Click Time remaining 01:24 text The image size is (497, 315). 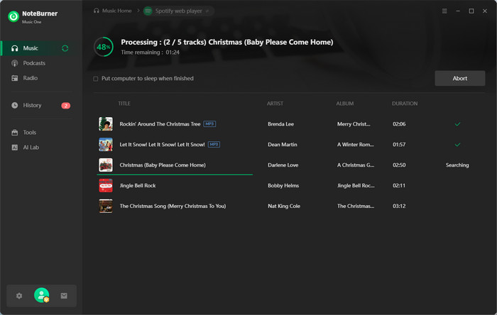tap(150, 52)
